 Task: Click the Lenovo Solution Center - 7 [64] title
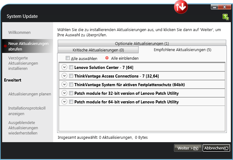(x=104, y=68)
